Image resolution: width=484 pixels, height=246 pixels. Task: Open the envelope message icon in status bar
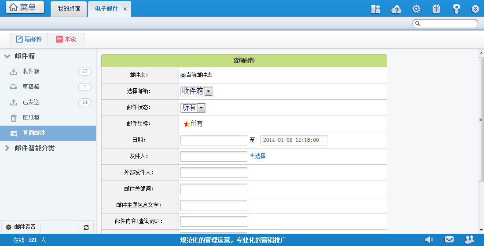[x=449, y=239]
